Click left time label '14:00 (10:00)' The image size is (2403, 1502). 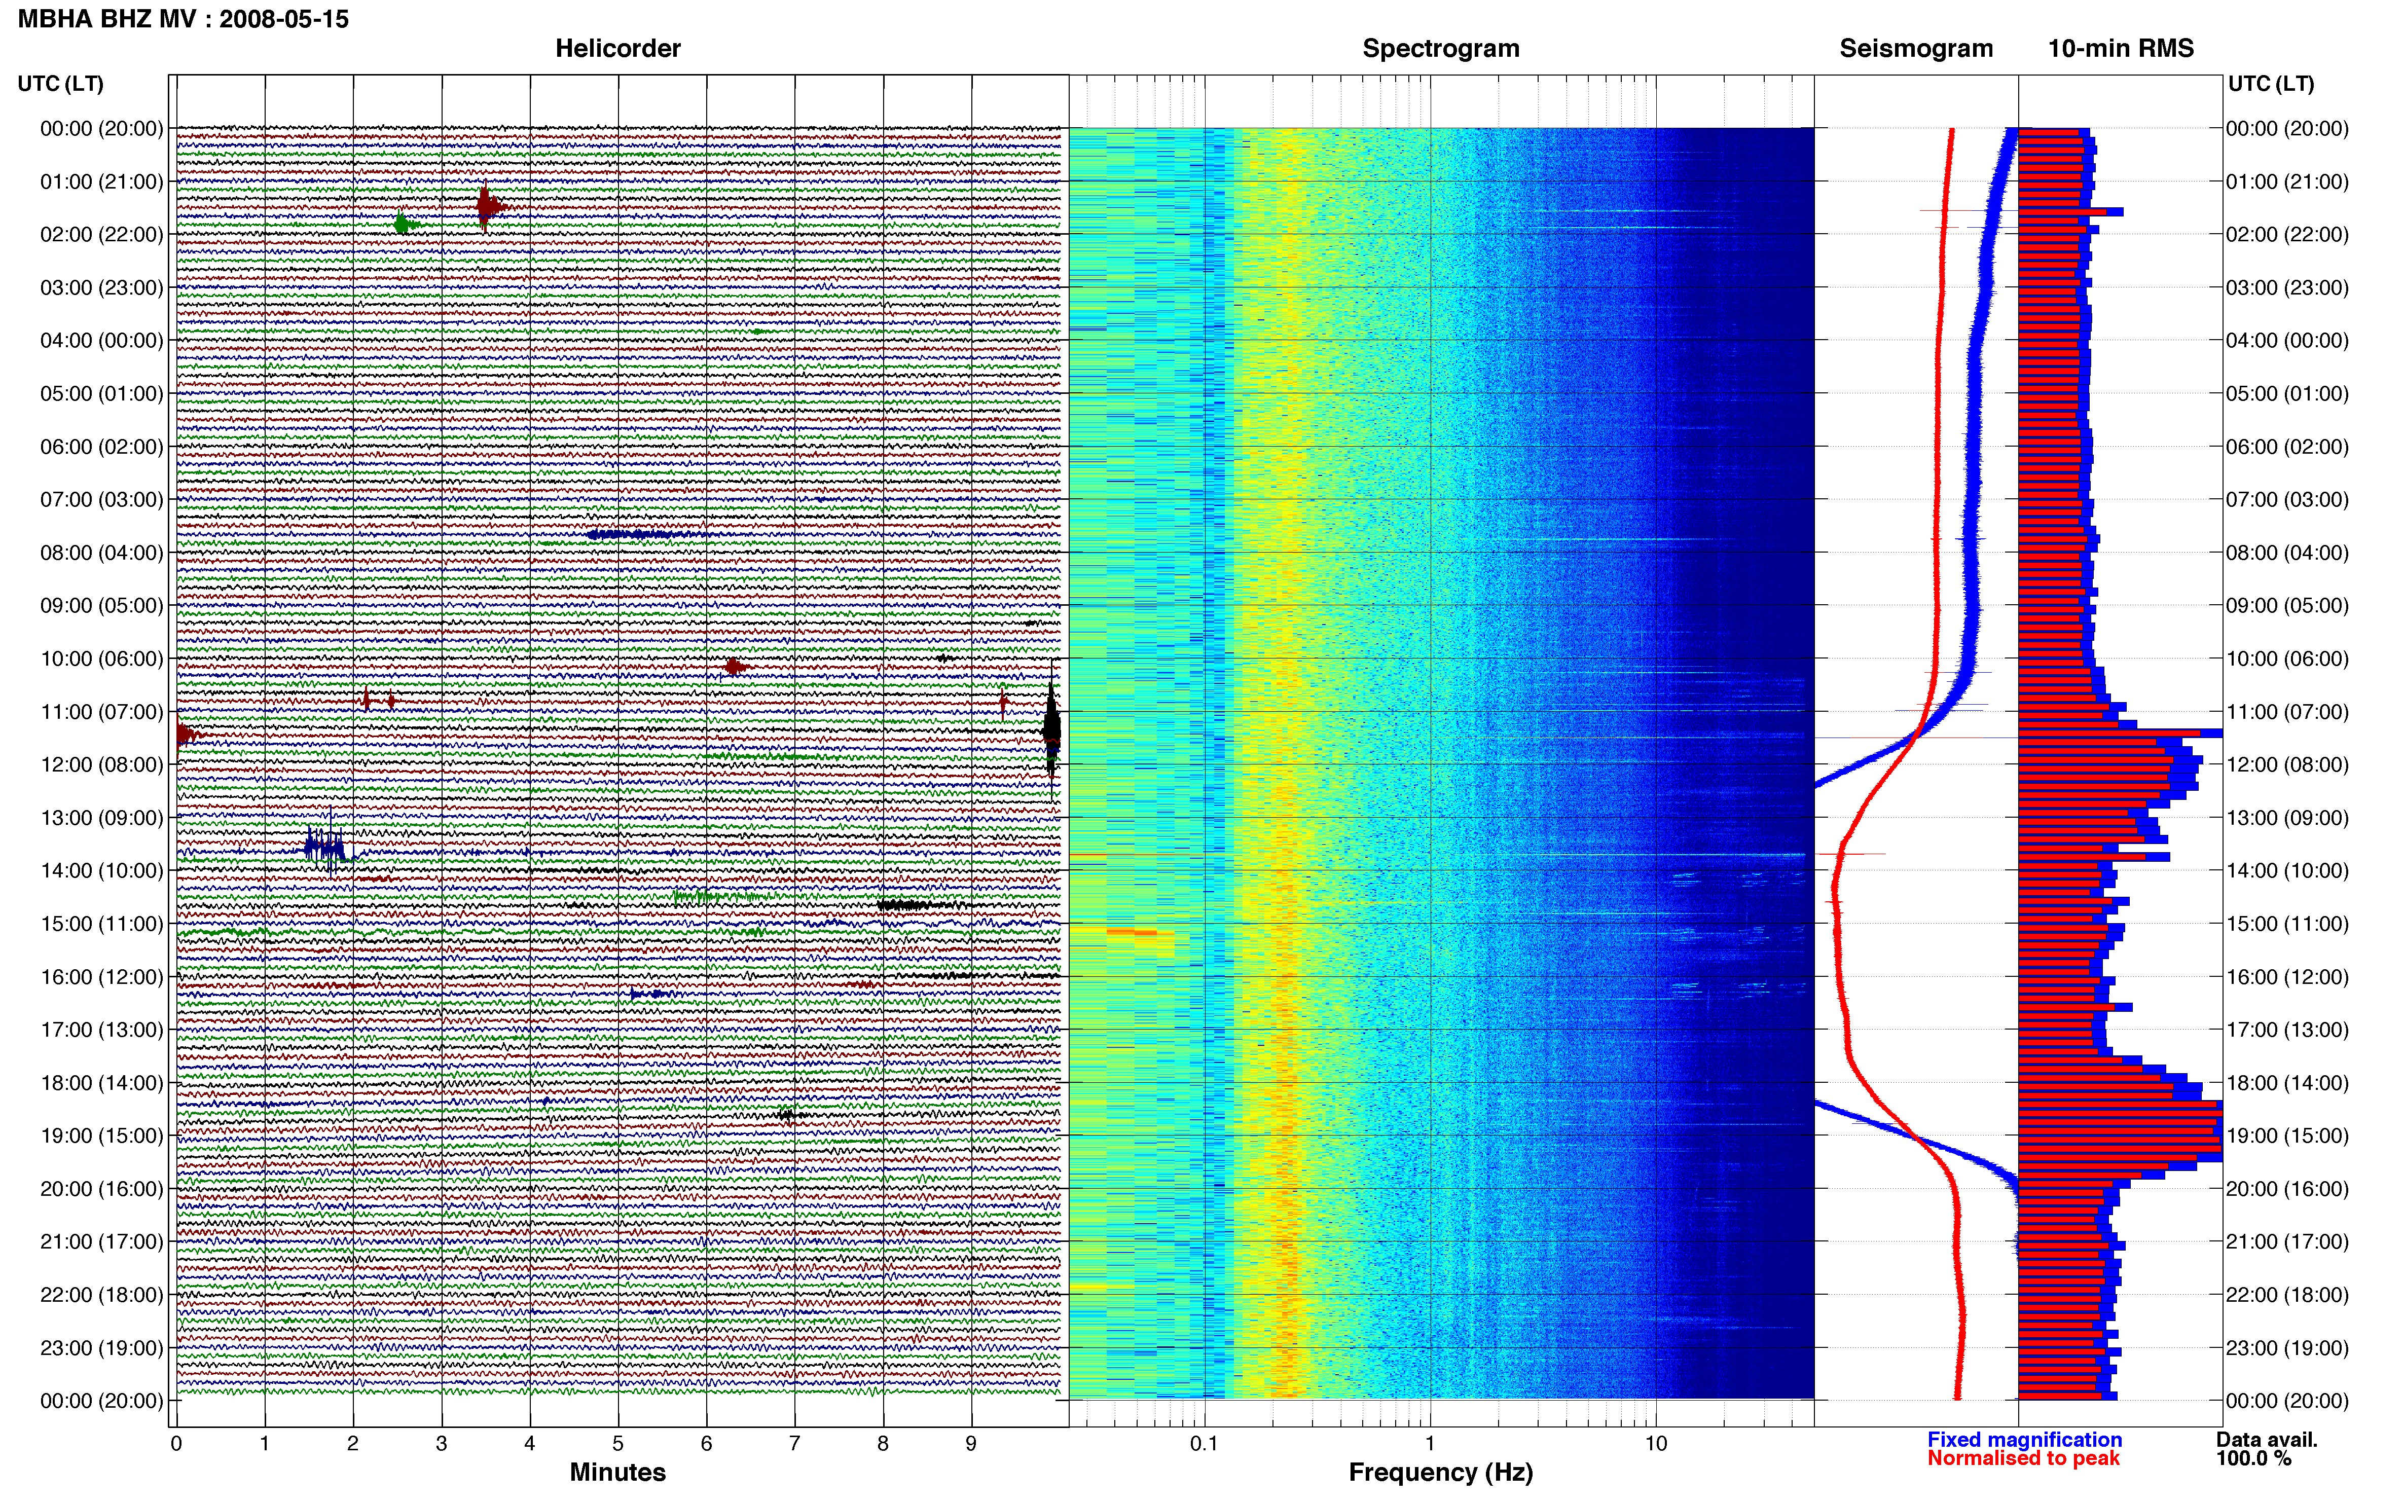[101, 871]
